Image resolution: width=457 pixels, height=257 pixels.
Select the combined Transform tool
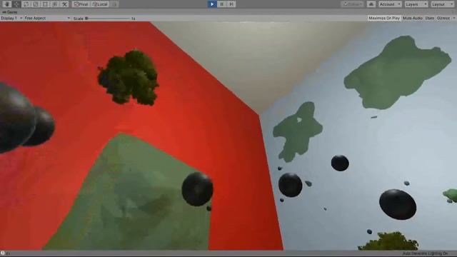click(55, 4)
